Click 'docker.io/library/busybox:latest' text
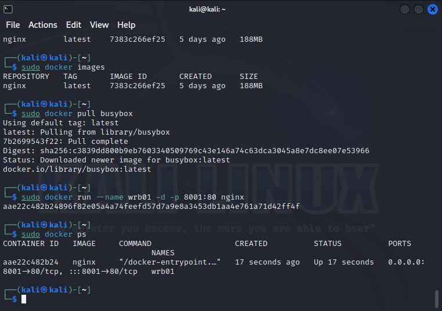Viewport: 442px width, 311px height. tap(77, 169)
